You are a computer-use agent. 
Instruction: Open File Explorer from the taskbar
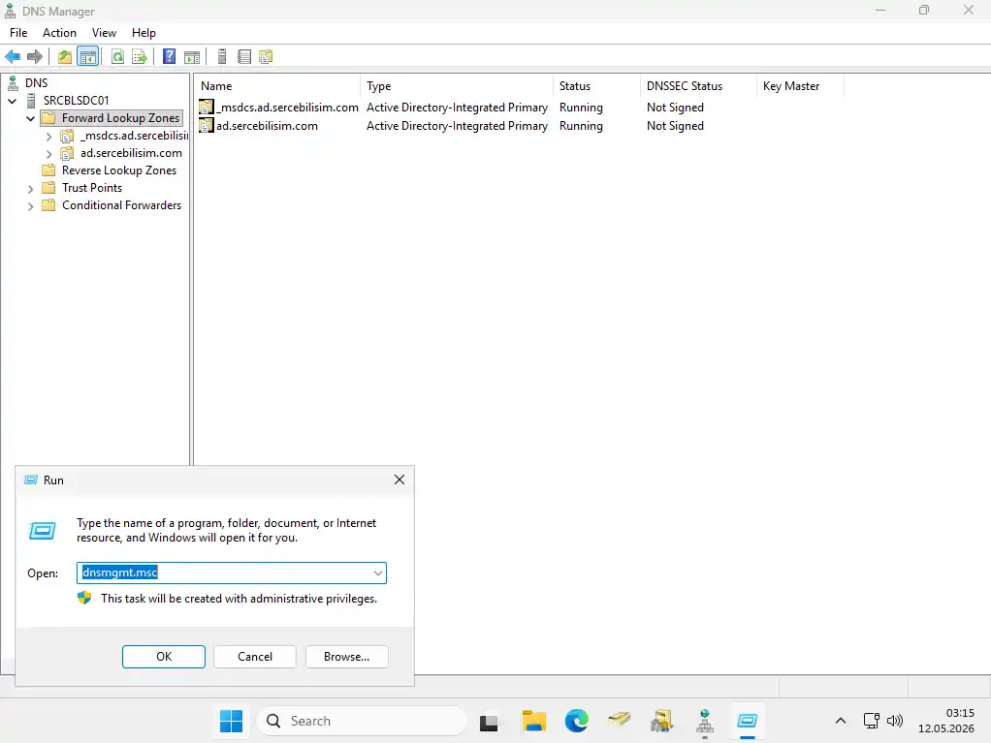click(534, 721)
